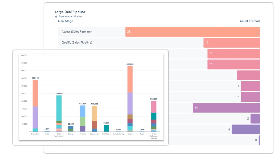This screenshot has height=156, width=277.
Task: Click the funnel bar showing 2 deals
Action: point(255,118)
